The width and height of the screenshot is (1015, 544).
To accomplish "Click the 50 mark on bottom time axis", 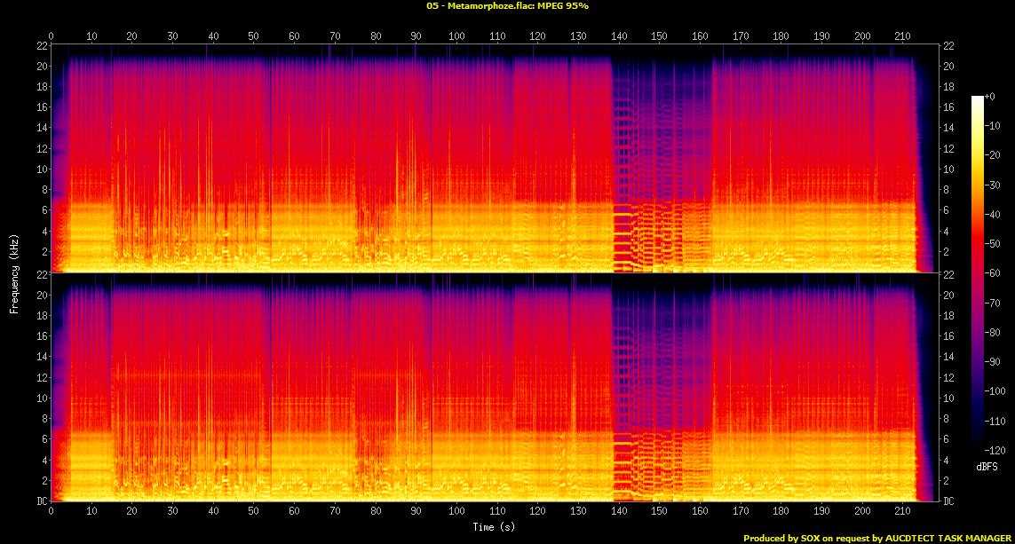I will tap(254, 512).
